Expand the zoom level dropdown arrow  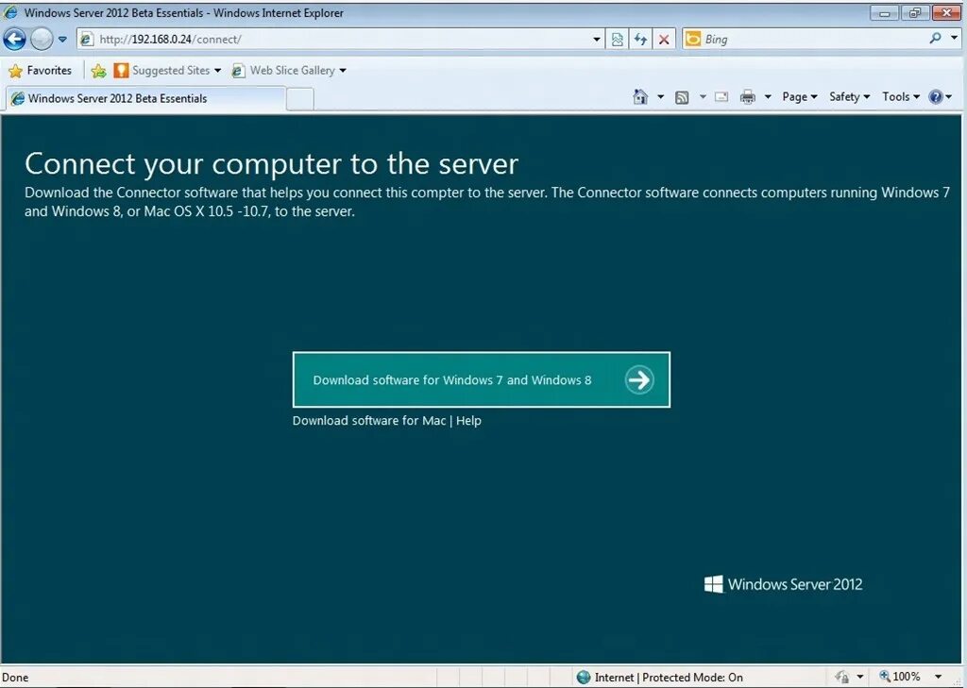[x=938, y=677]
